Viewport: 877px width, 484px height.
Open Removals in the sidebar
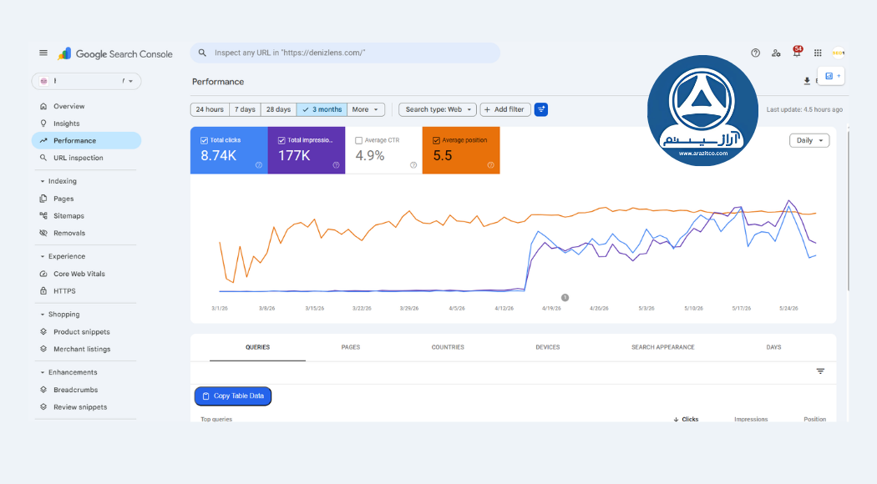point(86,233)
